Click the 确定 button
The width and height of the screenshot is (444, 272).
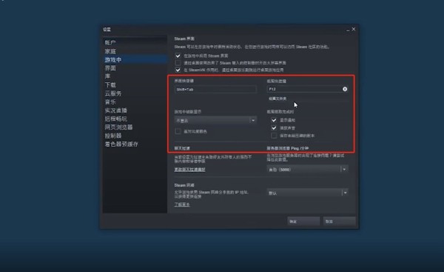pyautogui.click(x=303, y=221)
